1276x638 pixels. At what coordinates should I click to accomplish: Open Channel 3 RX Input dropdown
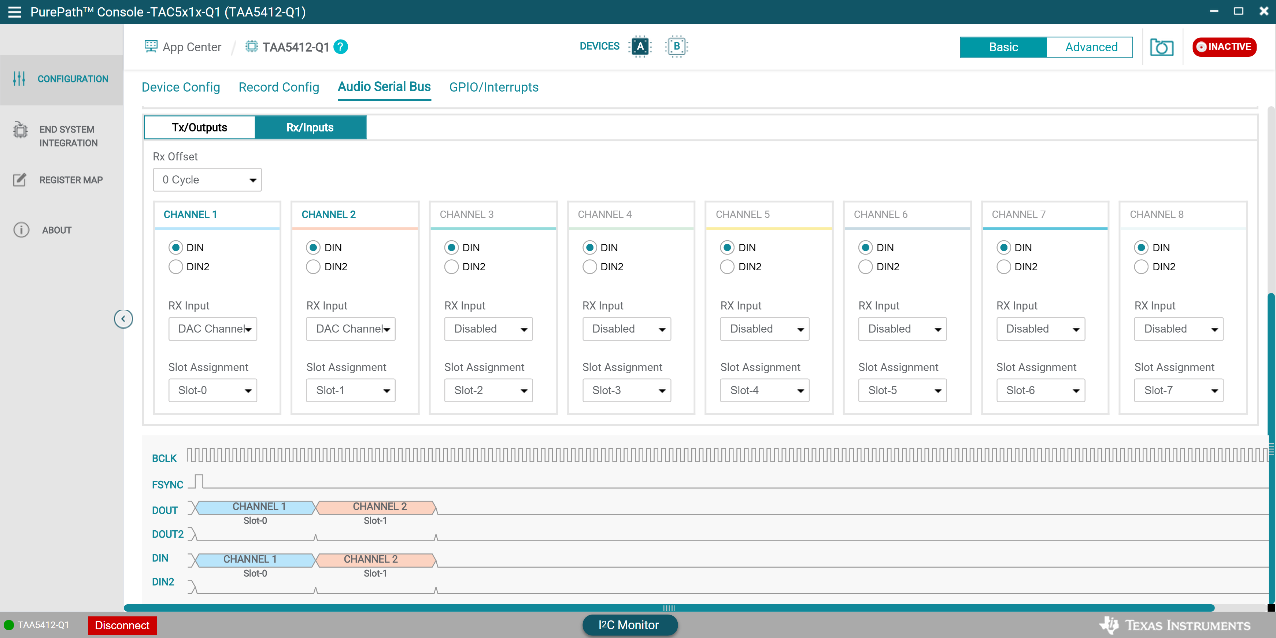pos(489,329)
